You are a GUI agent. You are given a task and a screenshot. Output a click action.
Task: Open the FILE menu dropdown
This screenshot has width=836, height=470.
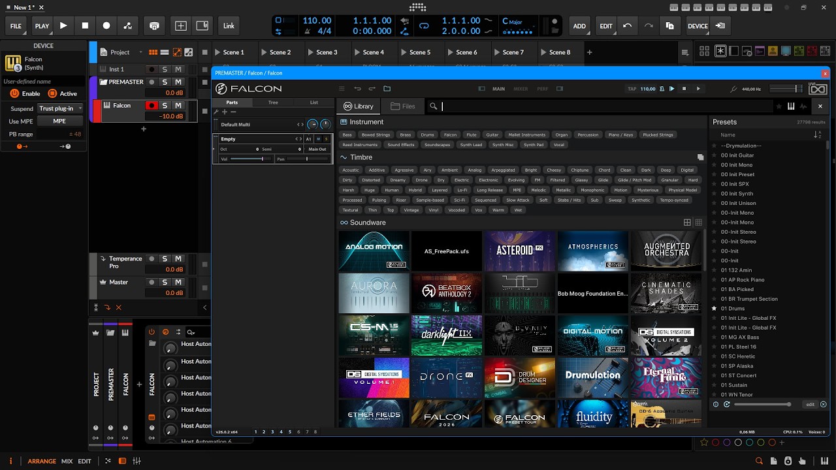16,25
